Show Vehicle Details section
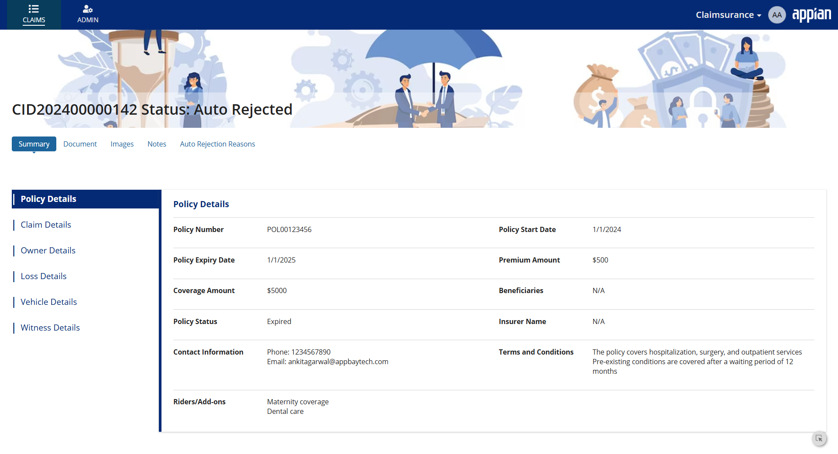 49,302
